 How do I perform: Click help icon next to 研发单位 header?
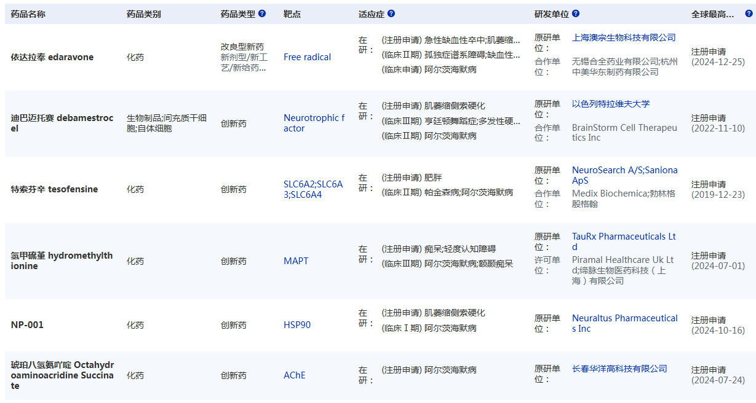[576, 14]
